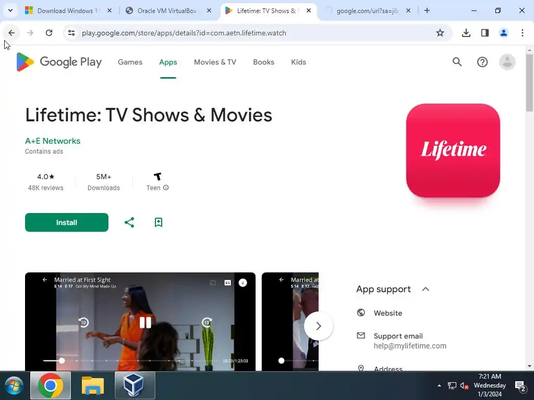Click the Google Play logo
The image size is (534, 400).
tap(59, 62)
